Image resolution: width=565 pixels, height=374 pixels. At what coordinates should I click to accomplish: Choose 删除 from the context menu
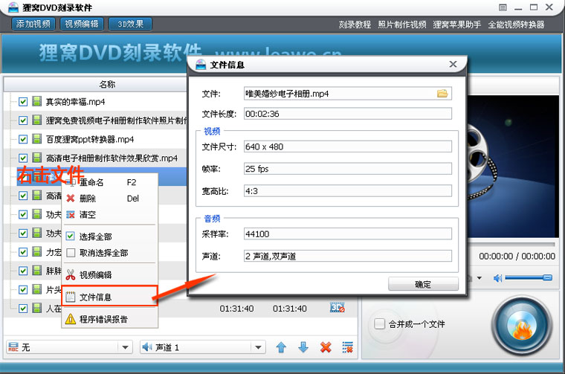click(x=109, y=199)
